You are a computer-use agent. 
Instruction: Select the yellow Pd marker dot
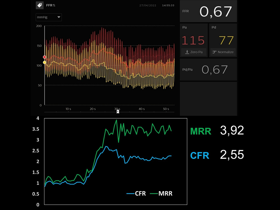(x=45, y=62)
